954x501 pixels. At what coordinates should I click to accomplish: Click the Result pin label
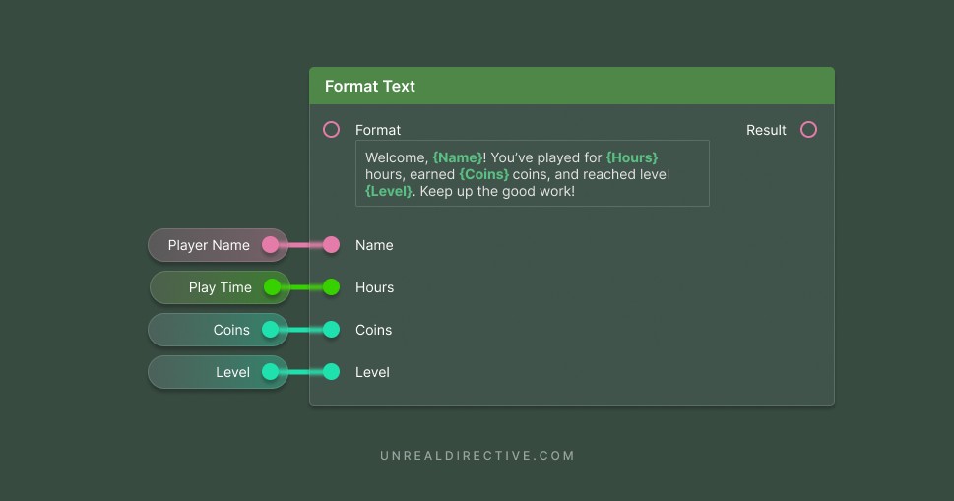pos(766,130)
